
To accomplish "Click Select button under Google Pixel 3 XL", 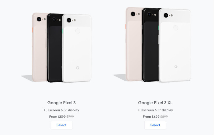I will pyautogui.click(x=155, y=125).
